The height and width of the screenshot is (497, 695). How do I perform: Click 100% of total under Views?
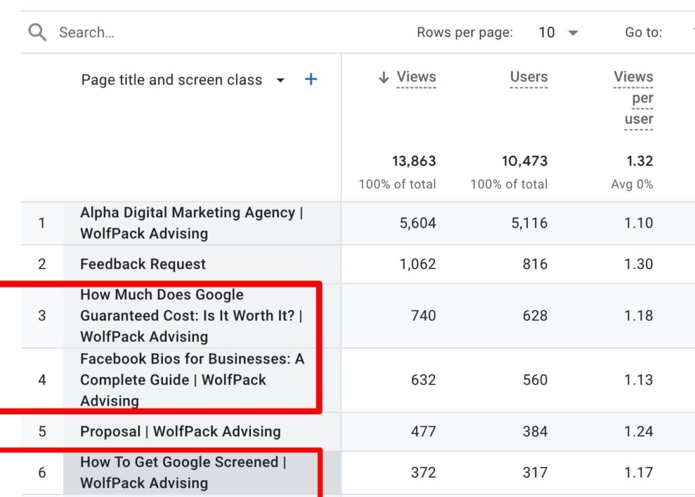tap(398, 184)
